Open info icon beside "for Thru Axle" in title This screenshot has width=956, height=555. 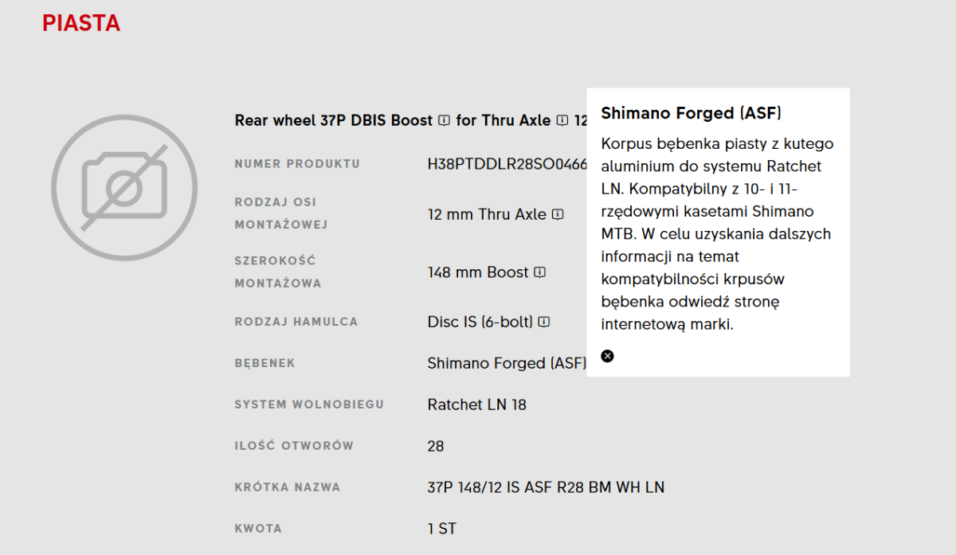pos(562,121)
